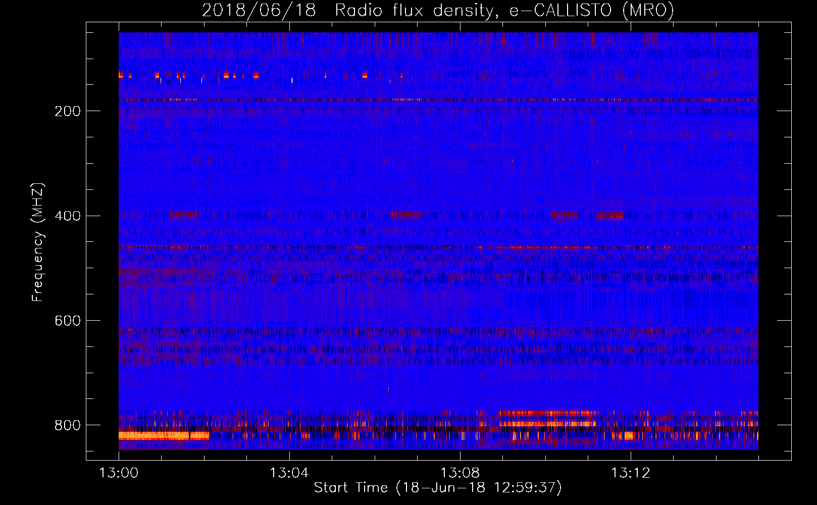Image resolution: width=817 pixels, height=505 pixels.
Task: Click the bright yellow burst near 820 MHz at 13:00
Action: pyautogui.click(x=164, y=435)
